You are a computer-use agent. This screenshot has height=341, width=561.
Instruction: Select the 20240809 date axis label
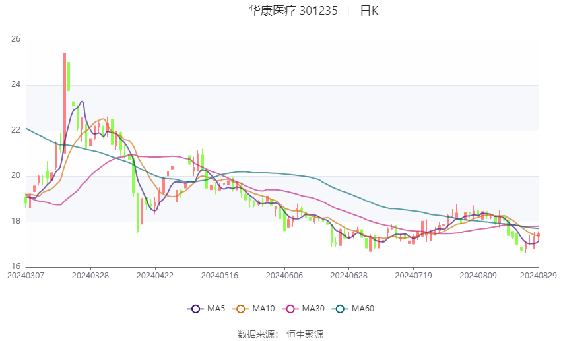click(478, 276)
